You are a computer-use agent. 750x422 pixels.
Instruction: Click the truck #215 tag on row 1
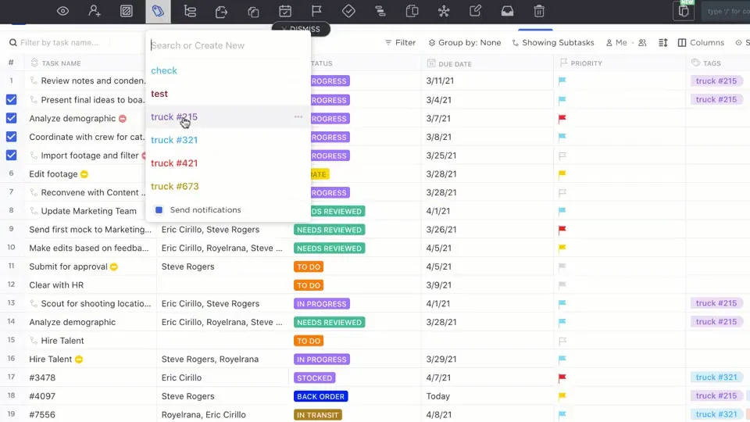click(716, 80)
